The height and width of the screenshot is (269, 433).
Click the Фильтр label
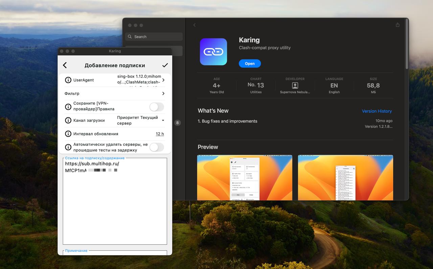click(72, 93)
